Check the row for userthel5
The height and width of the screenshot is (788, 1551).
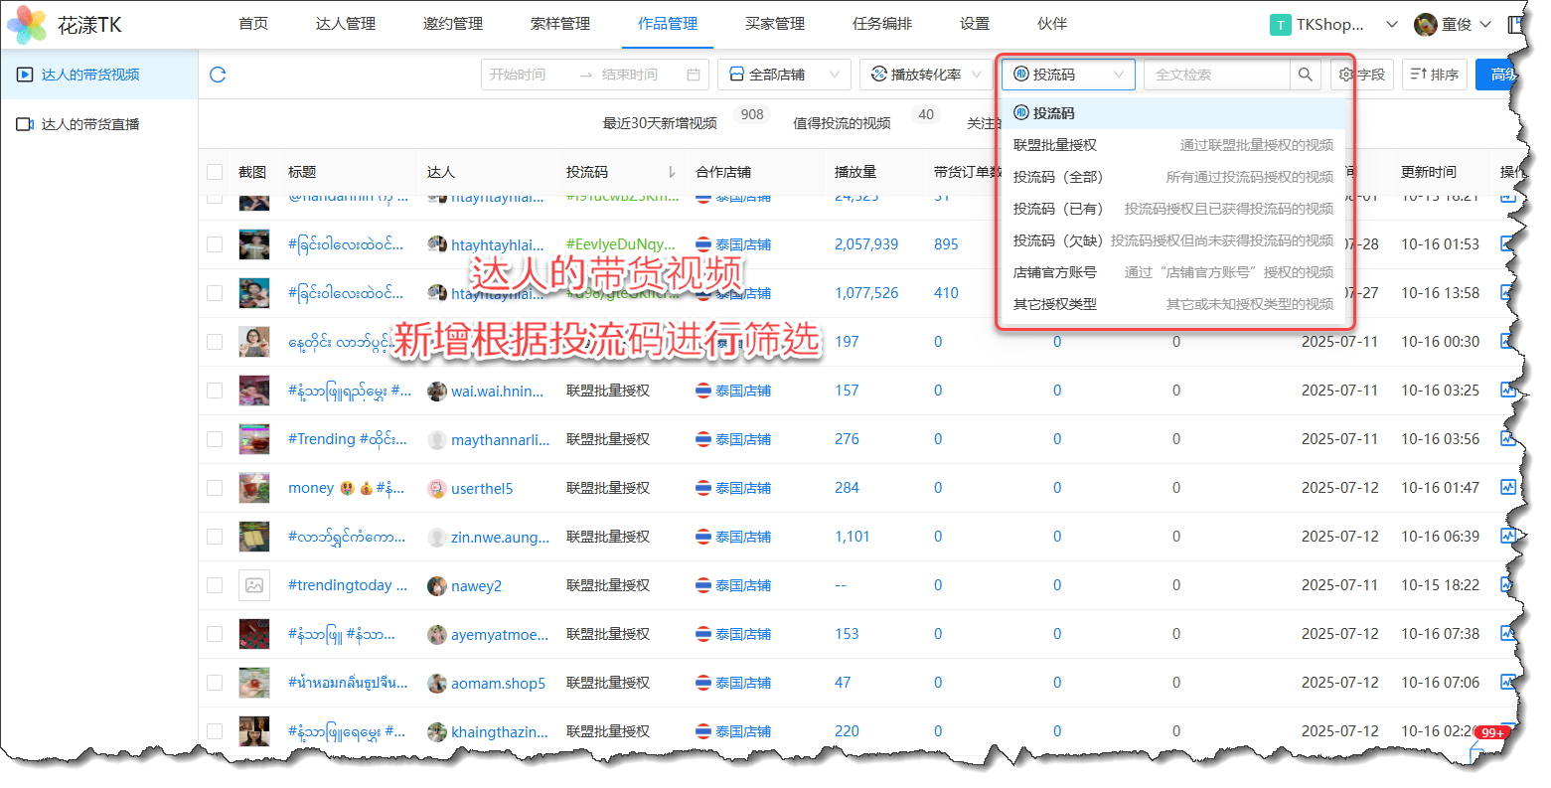click(215, 488)
